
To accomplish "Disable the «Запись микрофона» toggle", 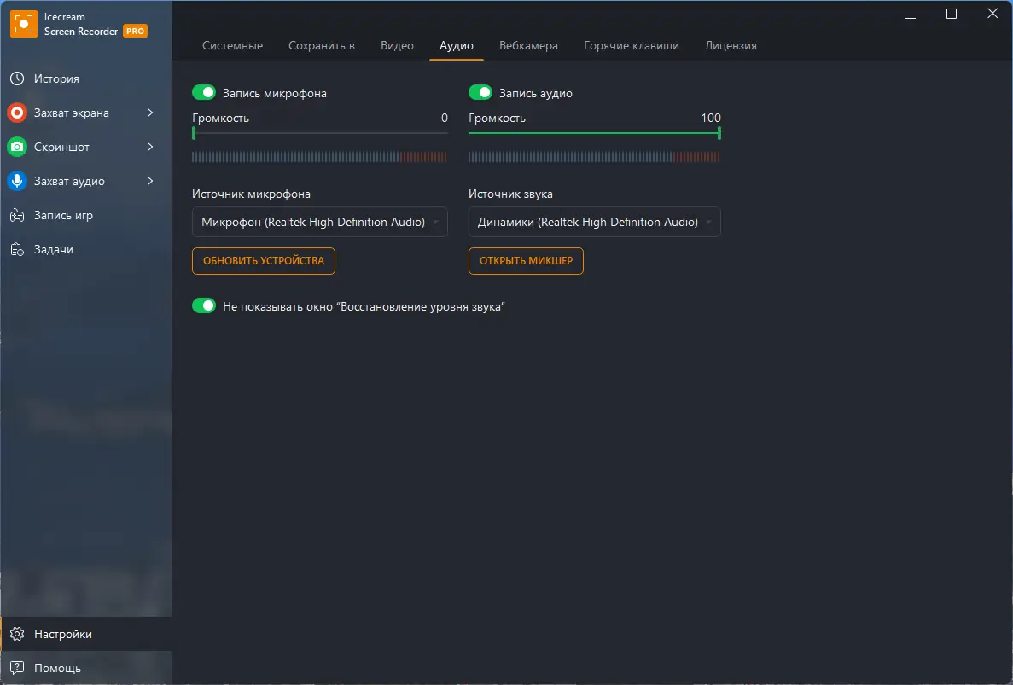I will coord(204,92).
